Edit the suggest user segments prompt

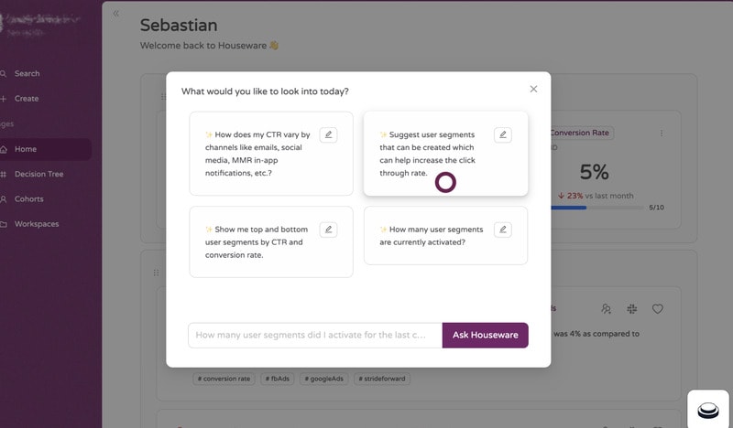pyautogui.click(x=502, y=135)
